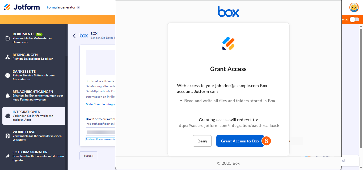Select the Integrationen puzzle piece icon
Screen dimensions: 363x170
click(x=7, y=116)
